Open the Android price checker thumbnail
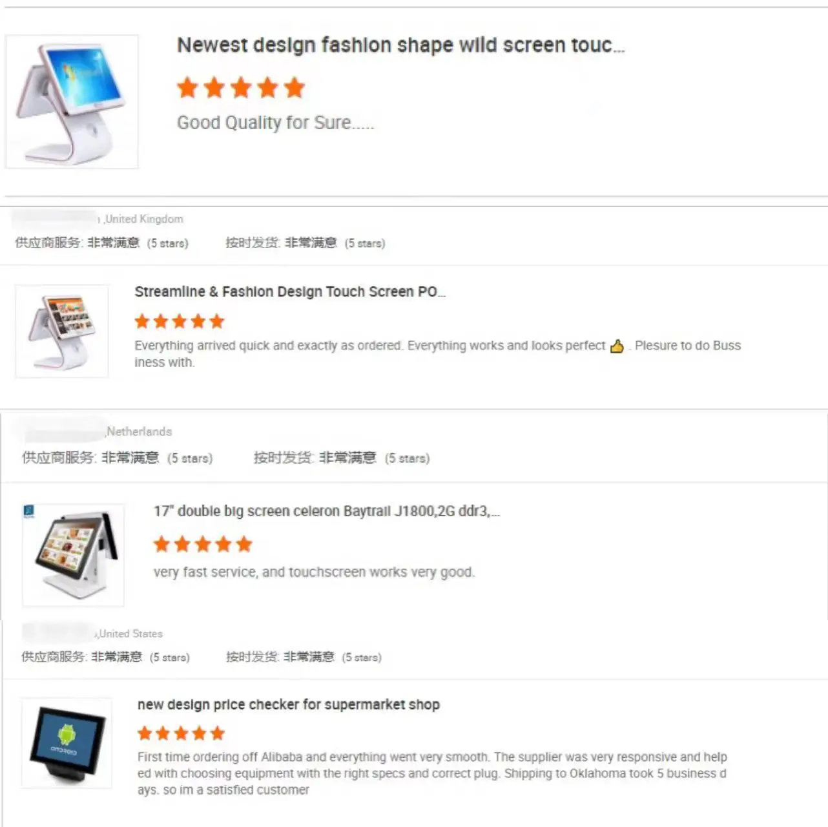Viewport: 828px width, 827px height. coord(67,743)
